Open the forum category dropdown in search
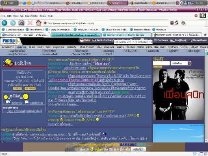The height and width of the screenshot is (156, 208). tap(189, 63)
